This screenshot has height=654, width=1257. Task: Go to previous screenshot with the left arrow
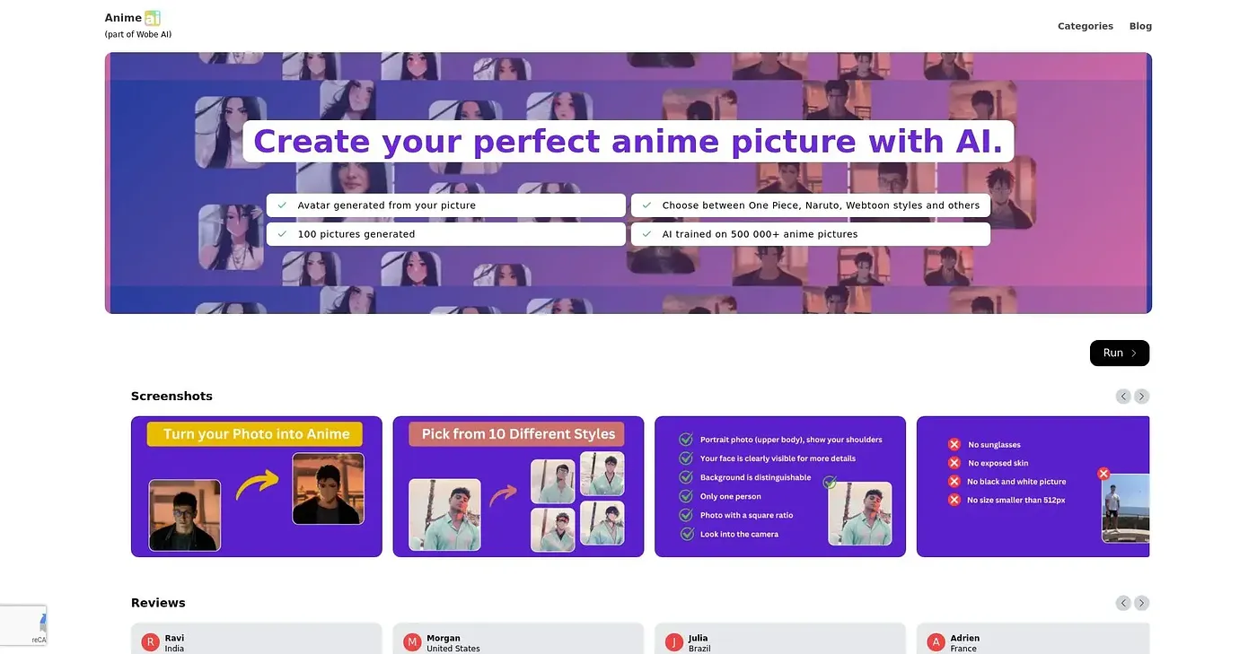(1123, 397)
